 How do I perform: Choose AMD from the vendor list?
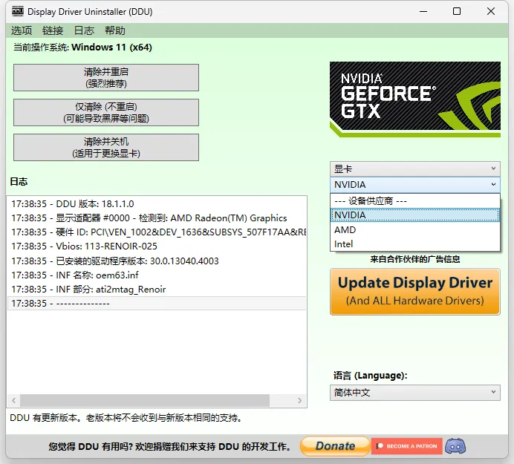[x=345, y=230]
